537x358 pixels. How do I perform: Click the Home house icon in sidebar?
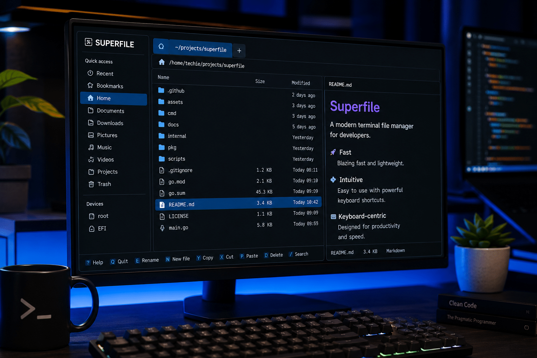pyautogui.click(x=91, y=98)
